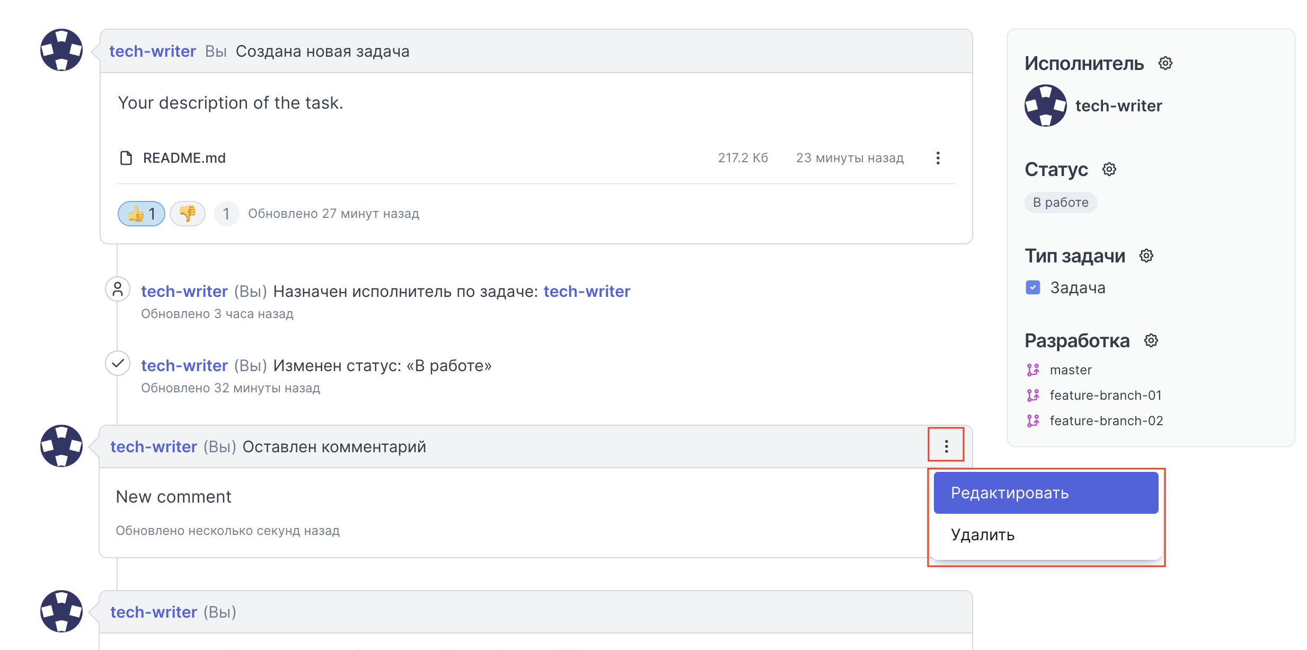1307x650 pixels.
Task: Click the person icon beside the assignee event
Action: 118,289
